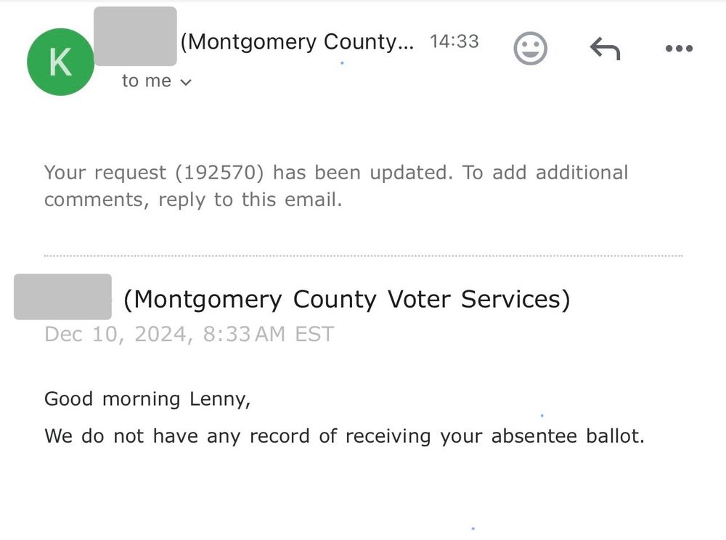The height and width of the screenshot is (540, 726).
Task: Select '(Montgomery County Voter Services)' heading
Action: [x=347, y=299]
